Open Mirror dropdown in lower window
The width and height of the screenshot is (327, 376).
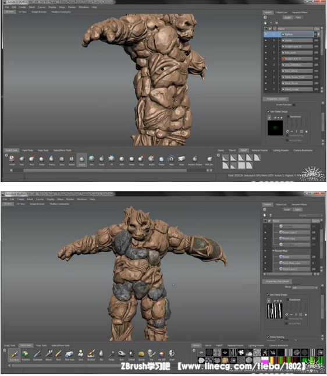(305, 288)
